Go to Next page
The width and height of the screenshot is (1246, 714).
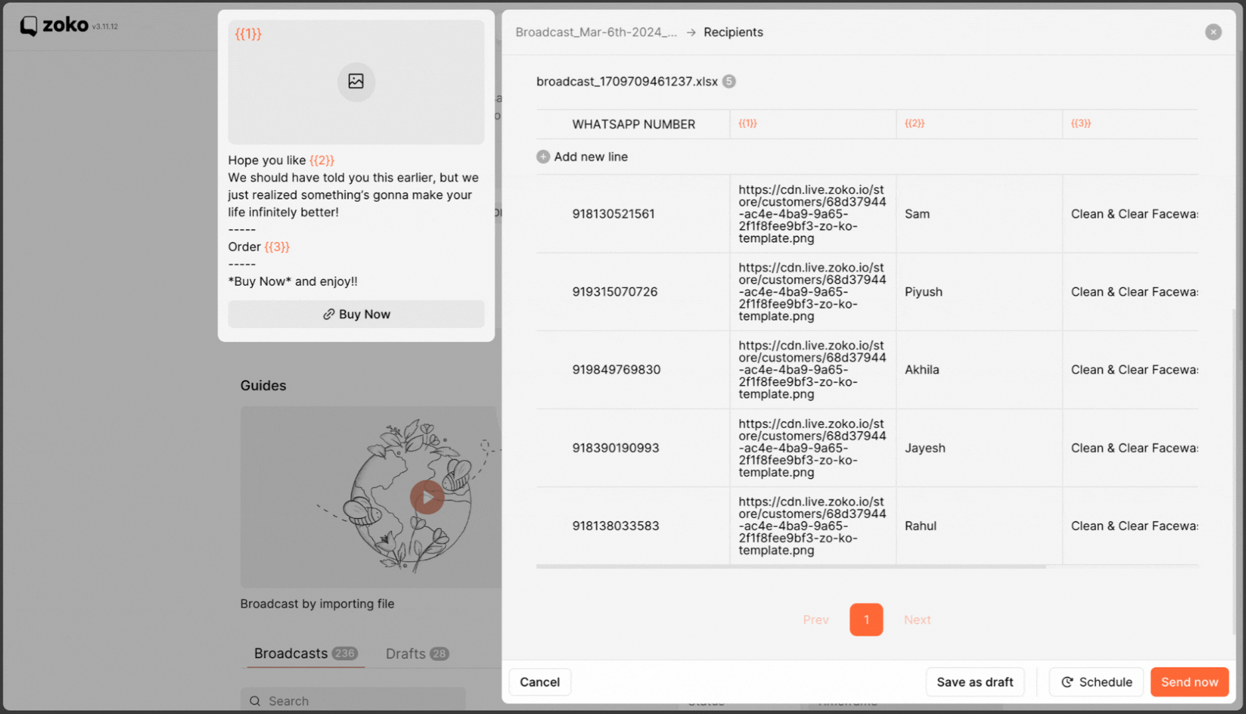point(917,620)
